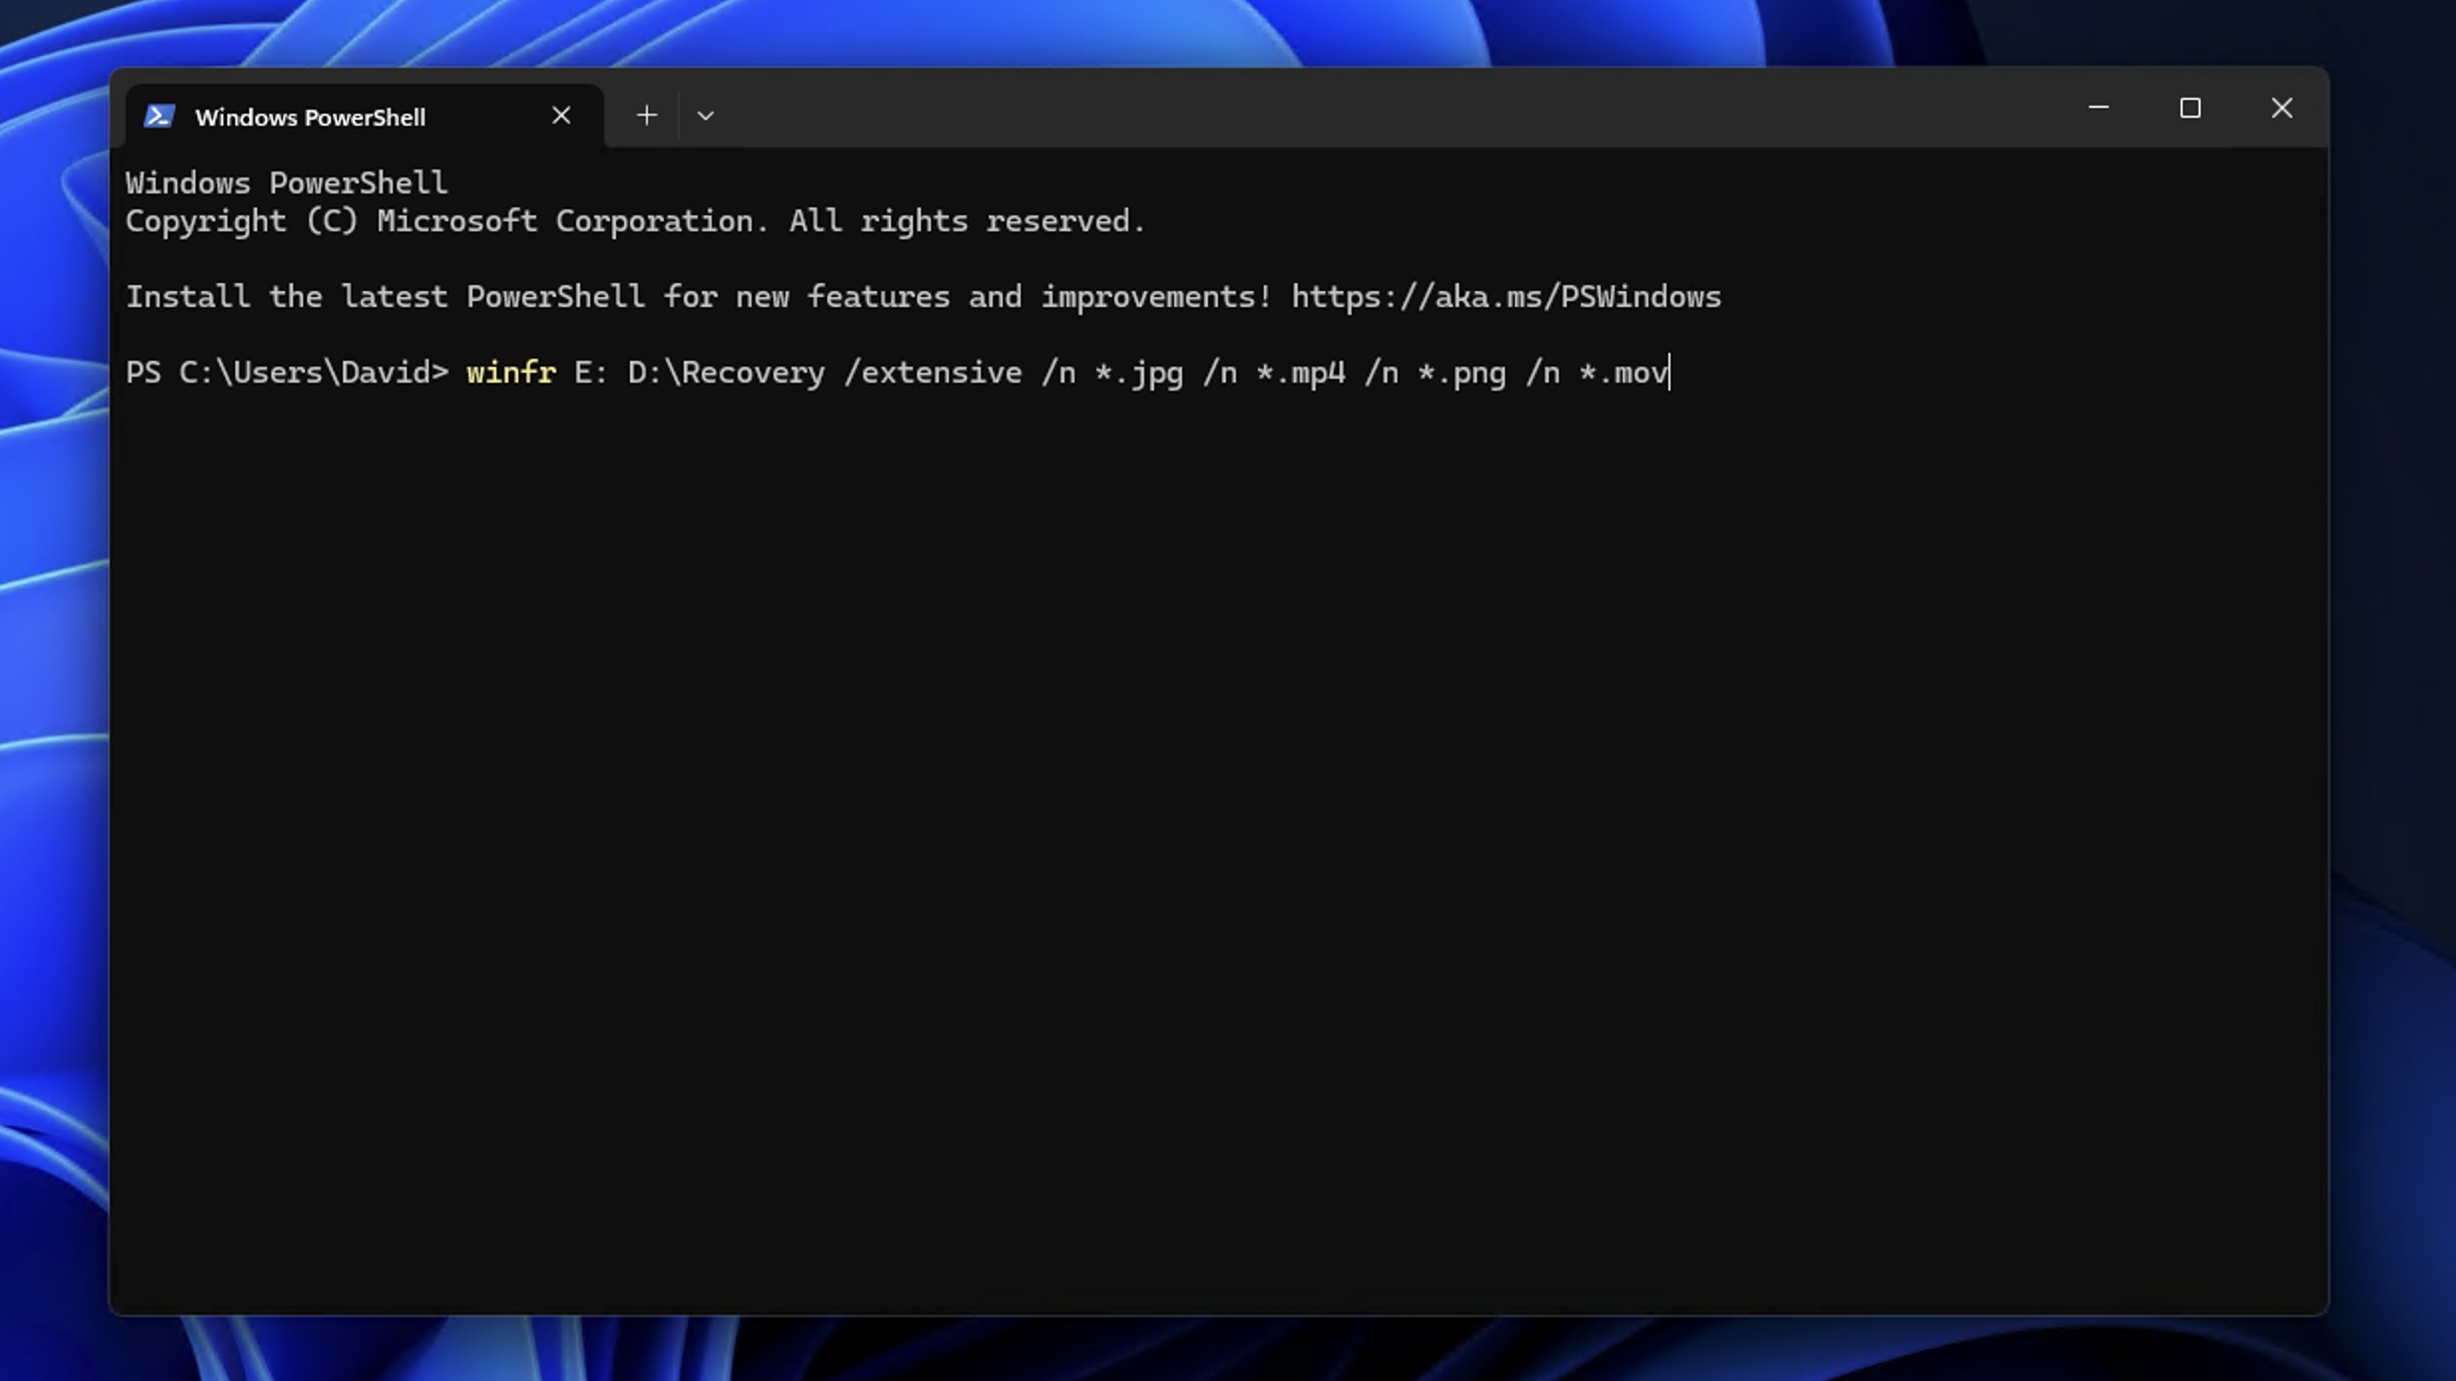Open a new tab with the plus button

pyautogui.click(x=647, y=116)
